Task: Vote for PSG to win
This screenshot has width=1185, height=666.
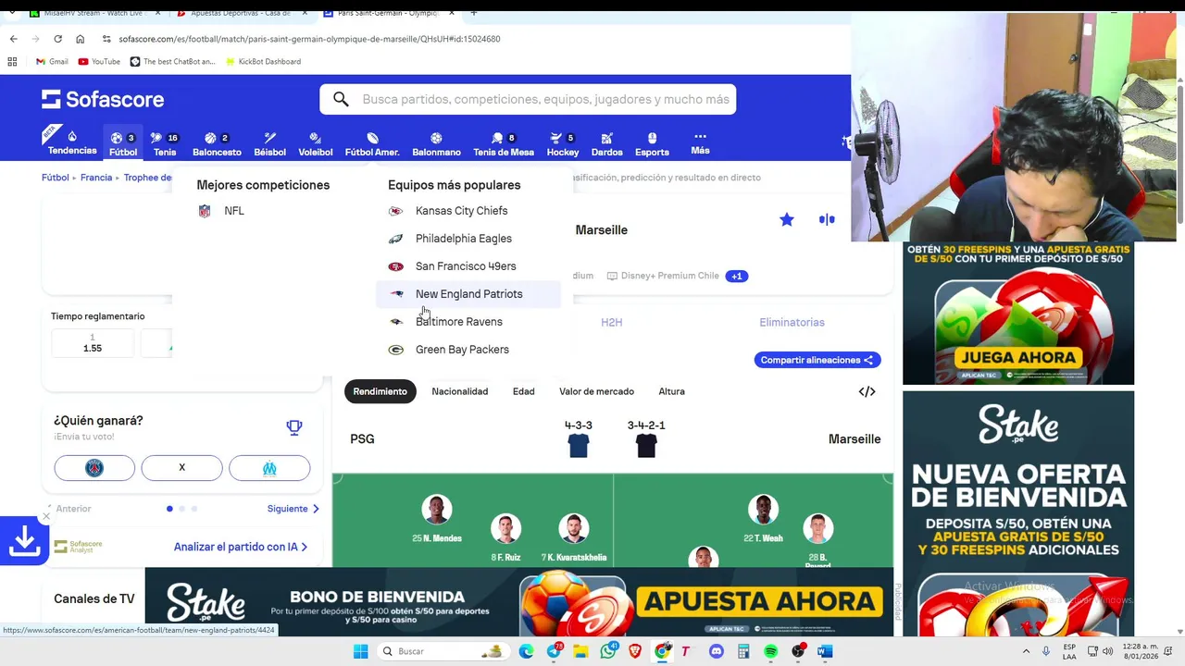Action: (94, 468)
